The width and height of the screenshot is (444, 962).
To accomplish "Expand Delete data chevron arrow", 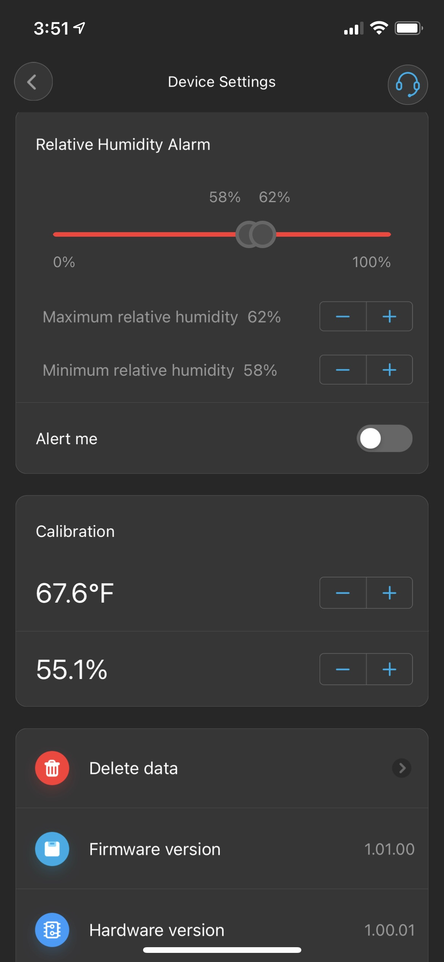I will 402,768.
